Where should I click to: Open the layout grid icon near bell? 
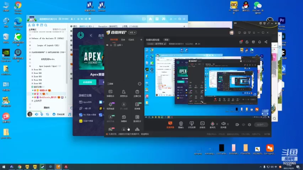(x=253, y=42)
